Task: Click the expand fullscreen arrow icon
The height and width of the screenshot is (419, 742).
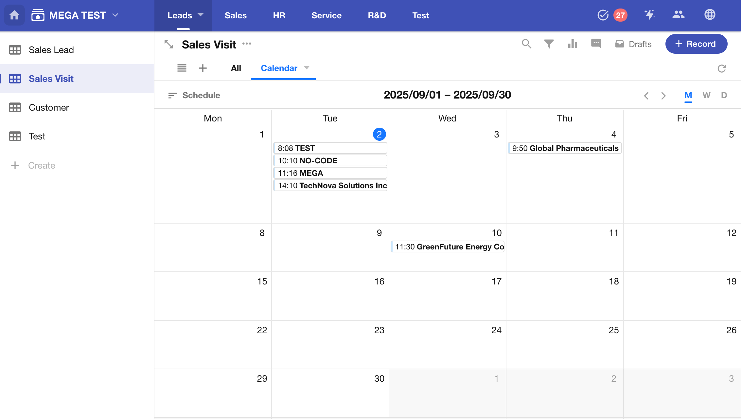Action: pyautogui.click(x=169, y=44)
